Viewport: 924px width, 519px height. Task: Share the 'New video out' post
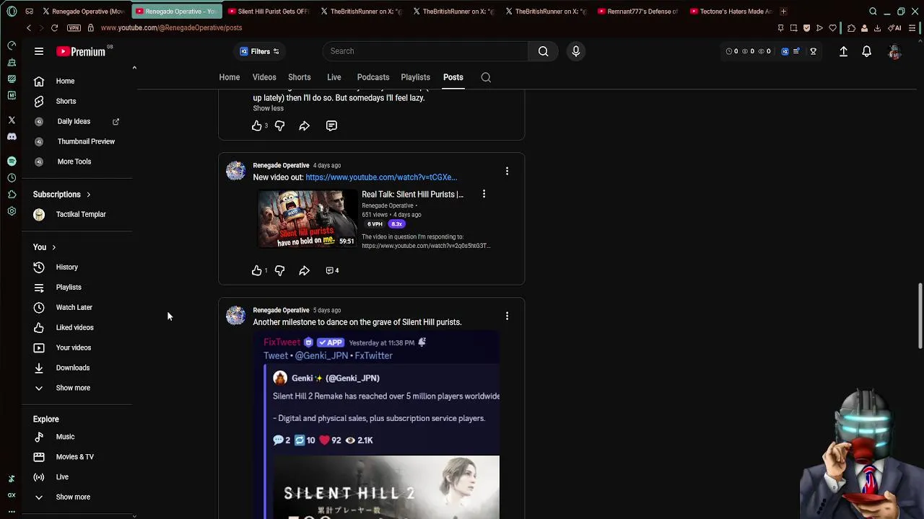click(x=304, y=270)
